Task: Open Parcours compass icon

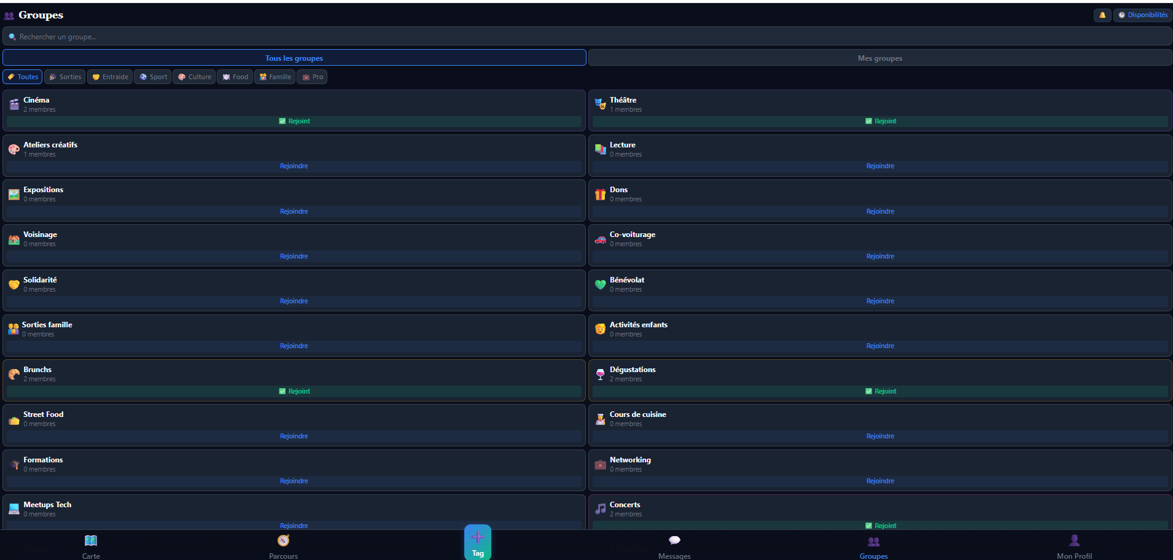Action: (x=283, y=541)
